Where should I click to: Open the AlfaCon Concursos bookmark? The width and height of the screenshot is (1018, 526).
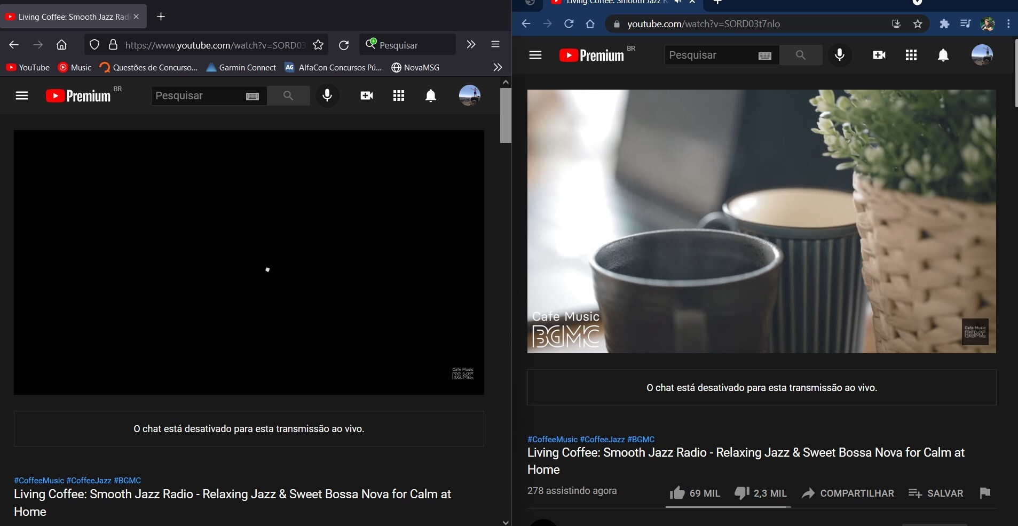[334, 67]
